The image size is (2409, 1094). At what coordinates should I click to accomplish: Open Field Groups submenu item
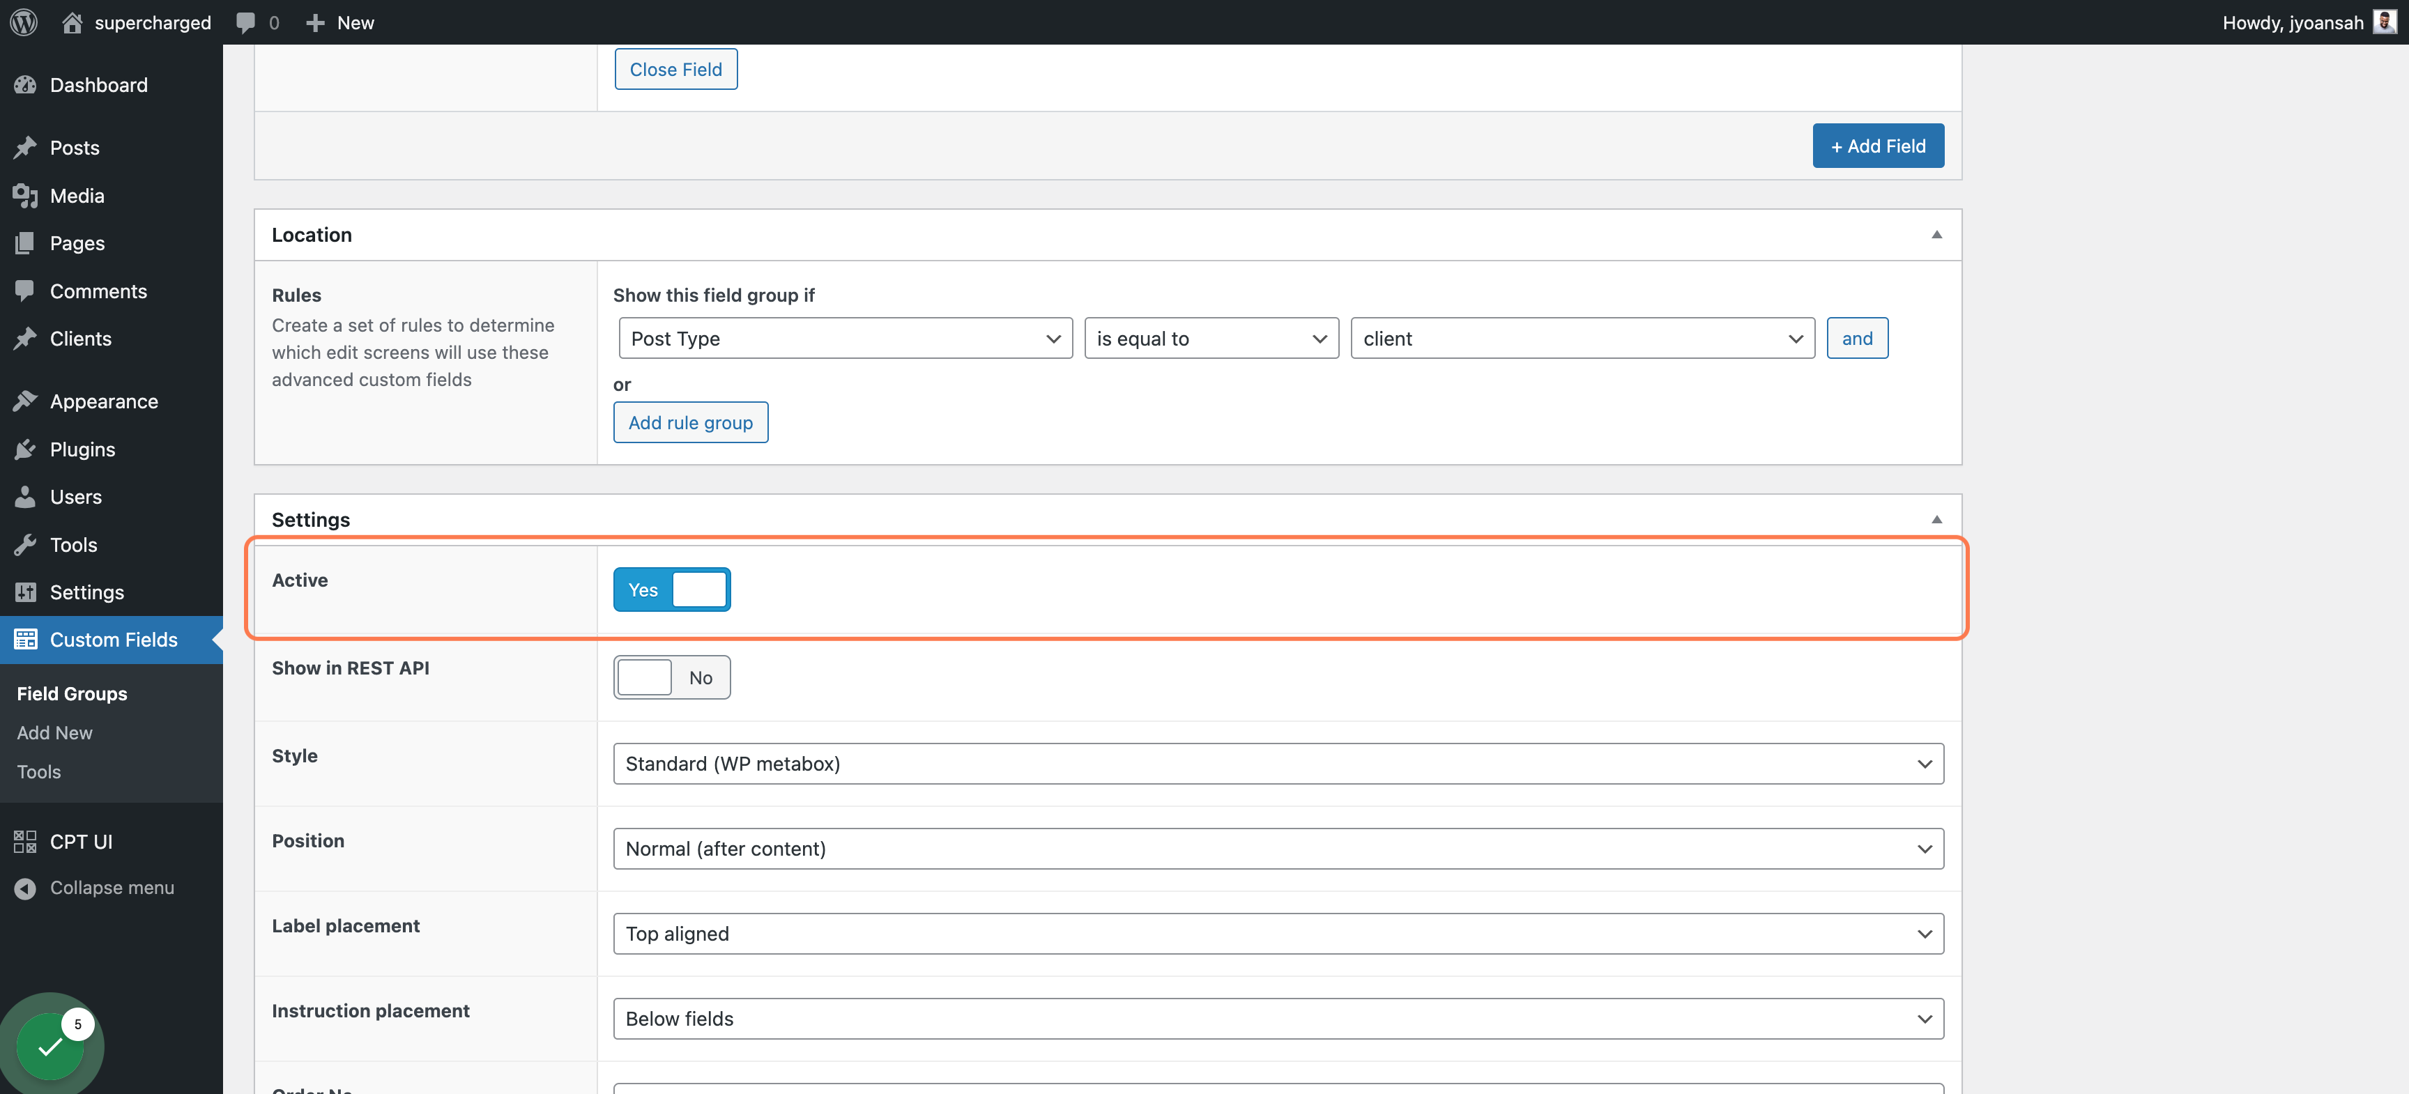click(72, 694)
